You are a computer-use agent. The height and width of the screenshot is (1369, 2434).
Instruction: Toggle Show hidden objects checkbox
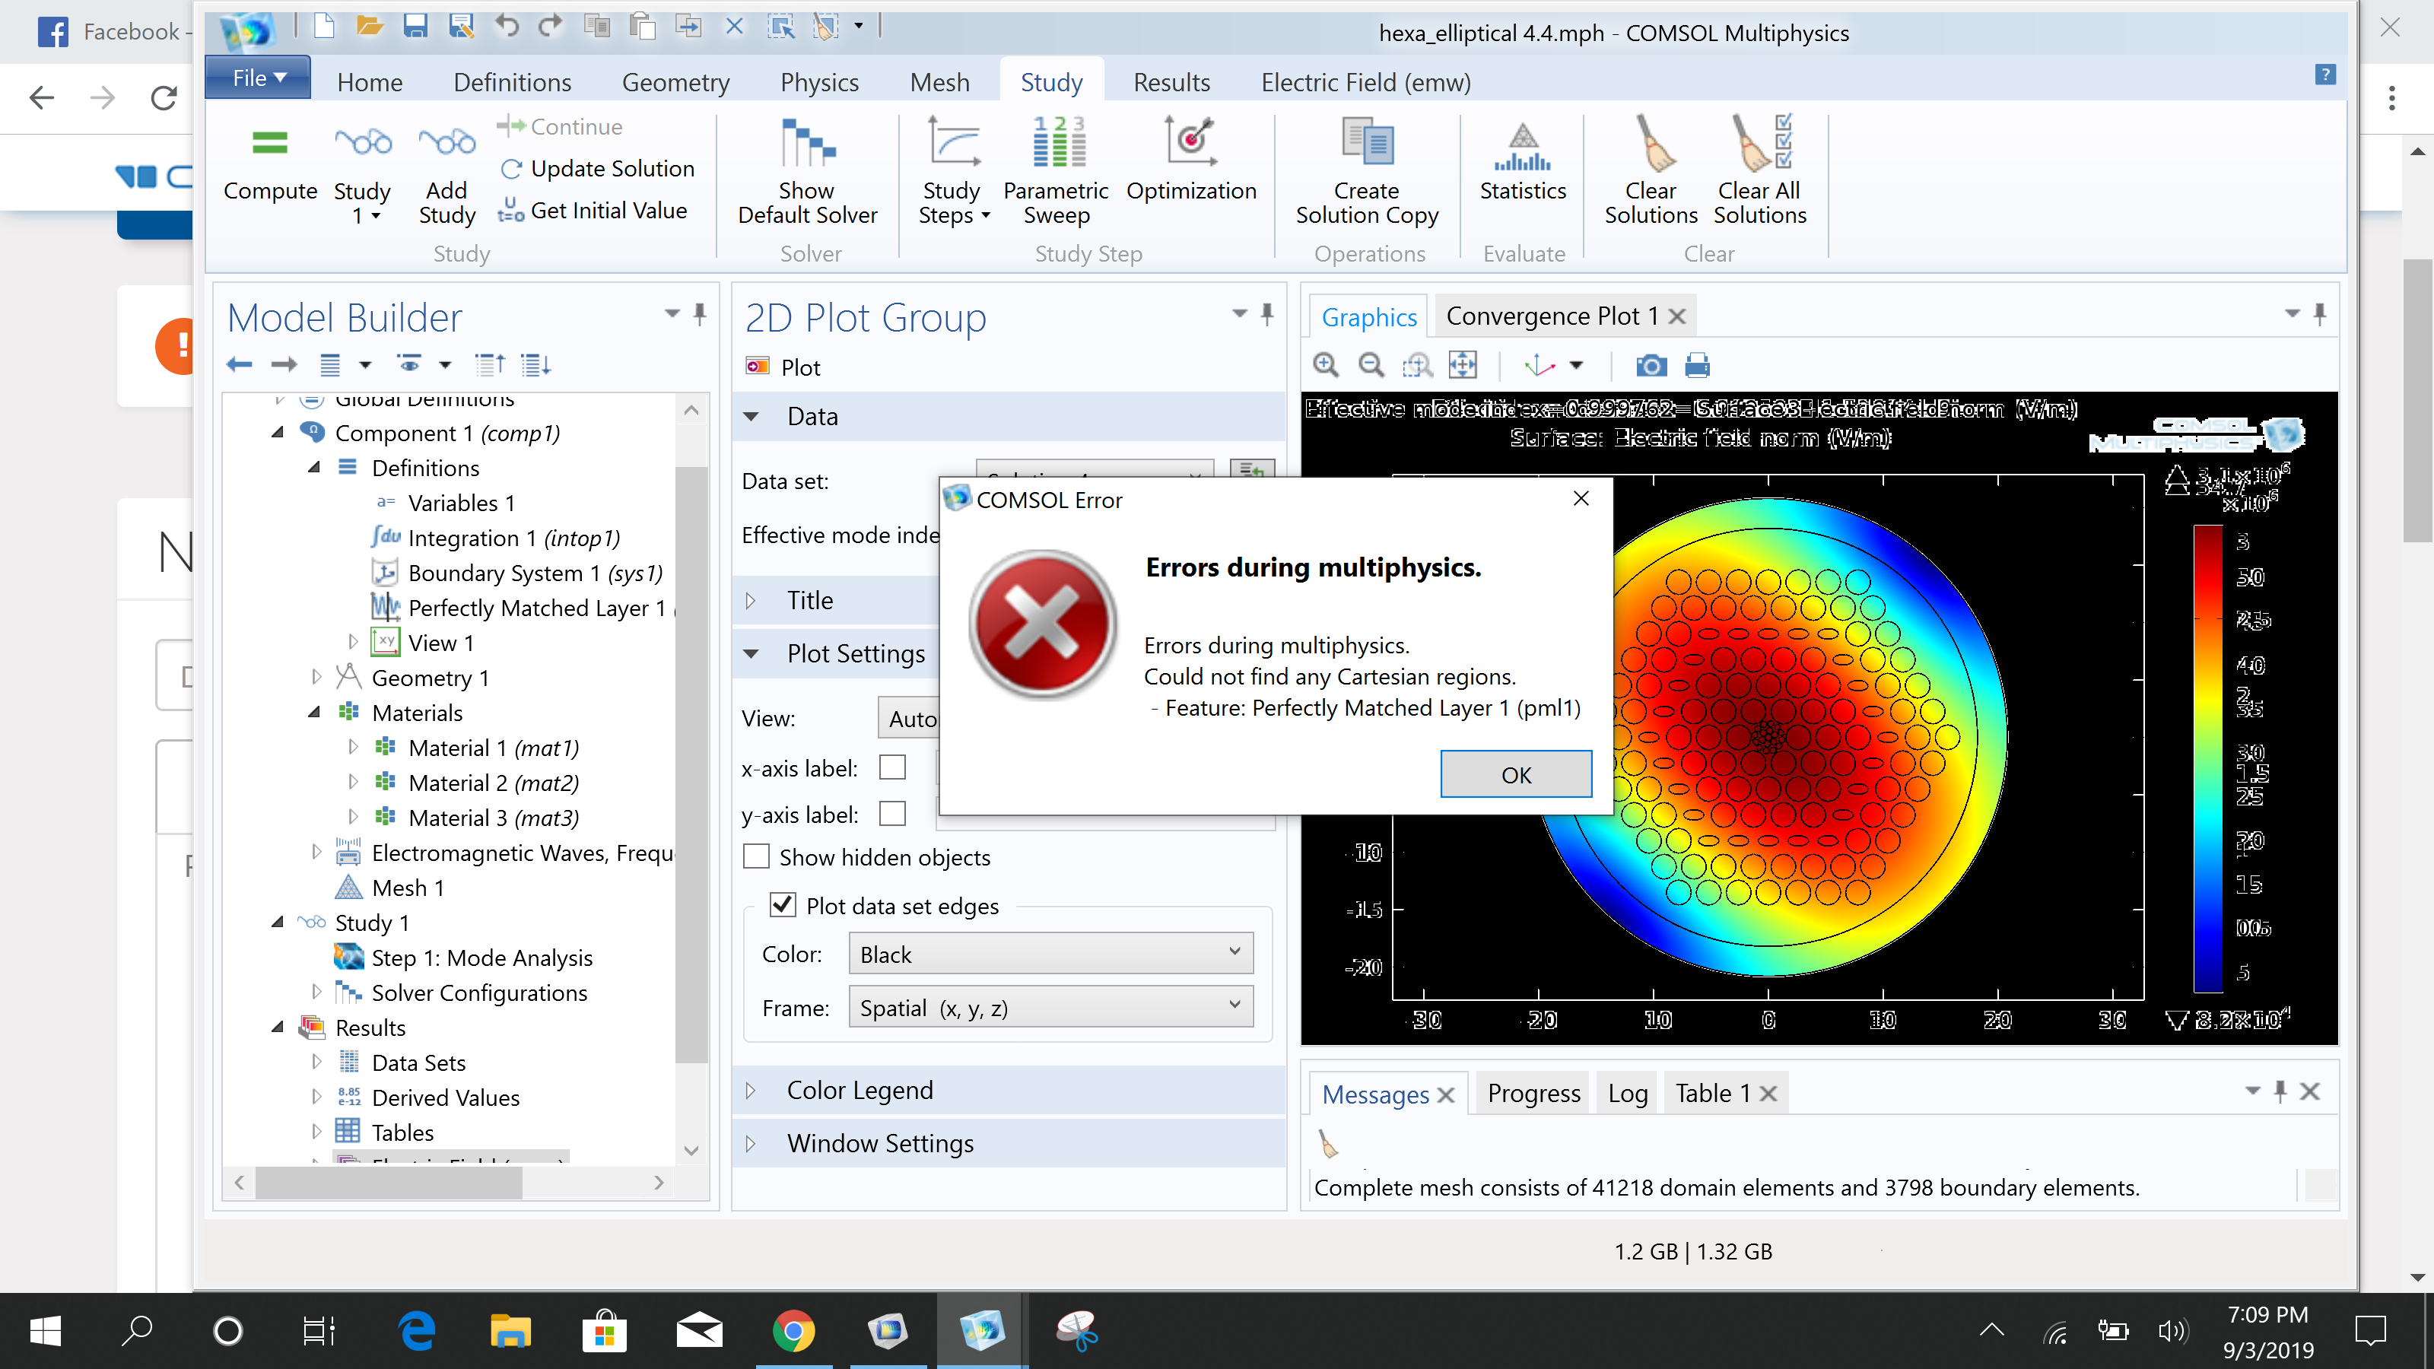coord(756,857)
